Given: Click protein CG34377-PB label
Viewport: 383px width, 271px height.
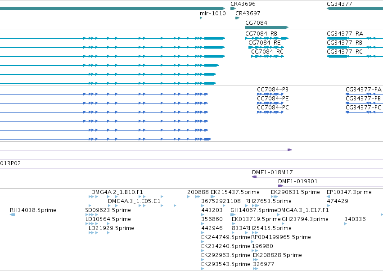Looking at the screenshot, I should pos(363,99).
